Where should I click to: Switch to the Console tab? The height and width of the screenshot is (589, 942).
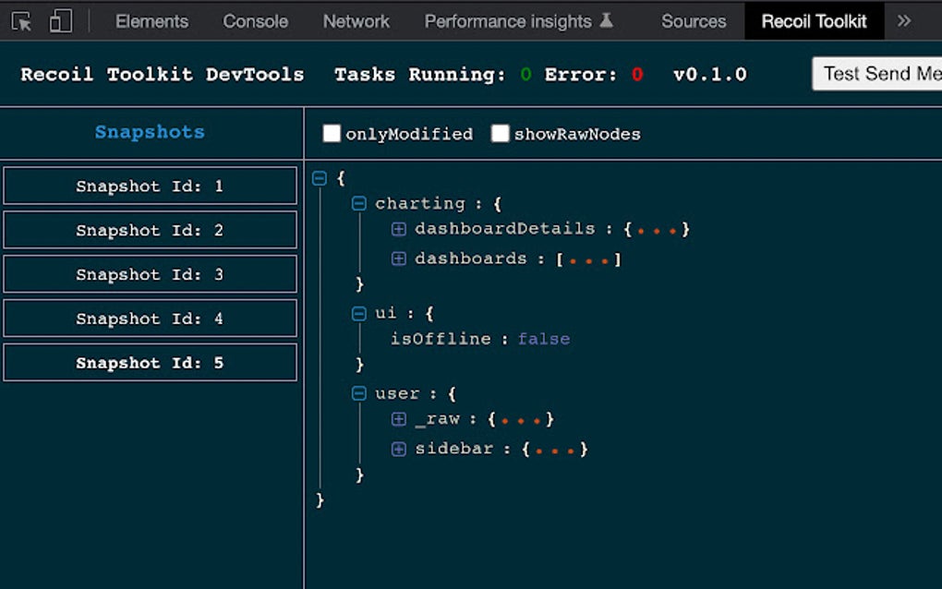click(x=255, y=20)
